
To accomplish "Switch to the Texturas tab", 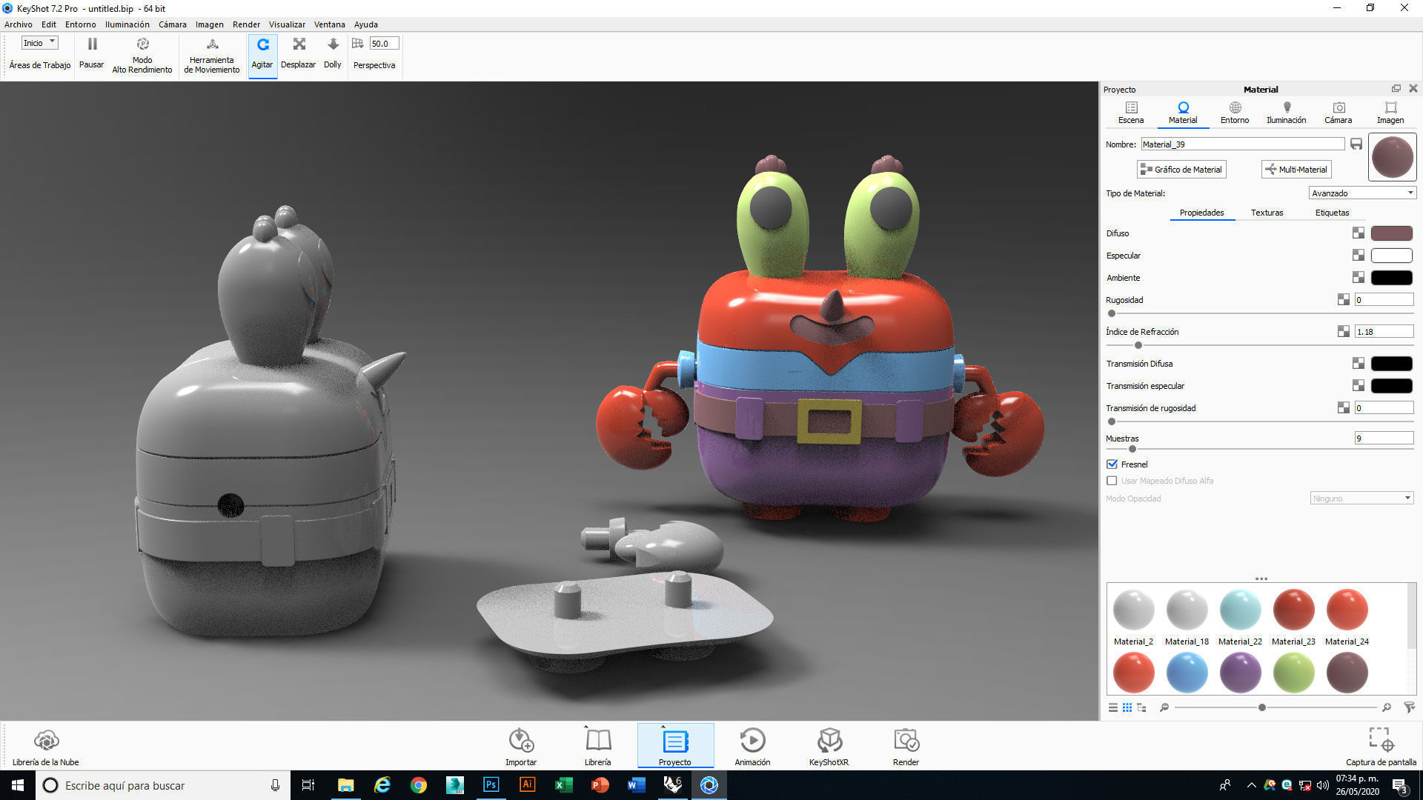I will click(1267, 213).
